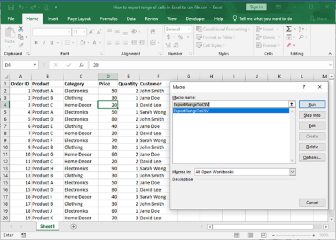Switch to Page Layout view icon
This screenshot has width=336, height=240.
coord(251,235)
